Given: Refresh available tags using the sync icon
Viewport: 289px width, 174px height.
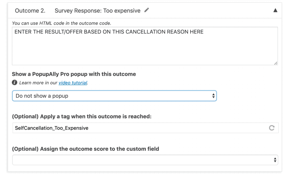Looking at the screenshot, I should coord(272,128).
